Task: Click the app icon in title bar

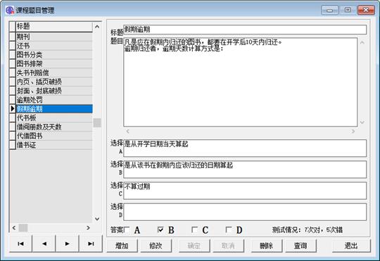Action: (x=10, y=10)
